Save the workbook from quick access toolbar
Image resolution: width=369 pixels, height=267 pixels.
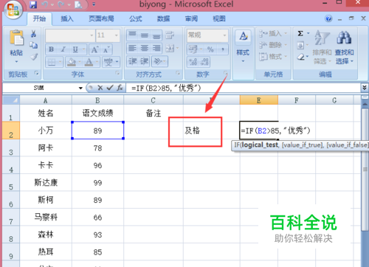click(33, 4)
